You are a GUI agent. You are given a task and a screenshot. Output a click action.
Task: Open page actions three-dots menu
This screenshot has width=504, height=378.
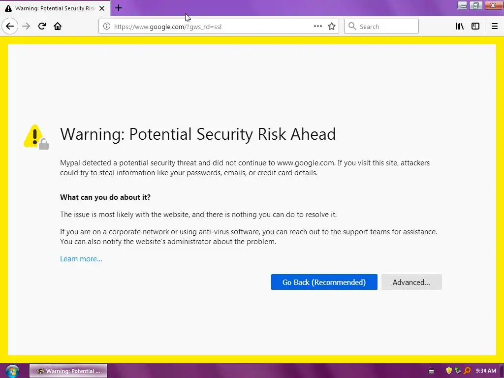[x=318, y=27]
